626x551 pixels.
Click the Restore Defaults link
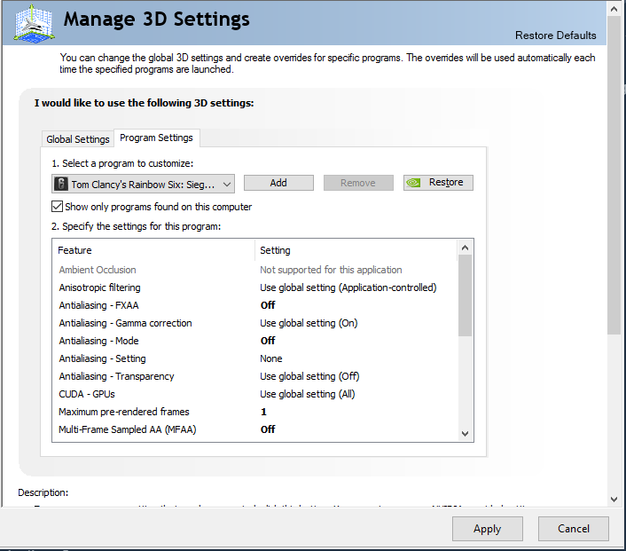[555, 35]
